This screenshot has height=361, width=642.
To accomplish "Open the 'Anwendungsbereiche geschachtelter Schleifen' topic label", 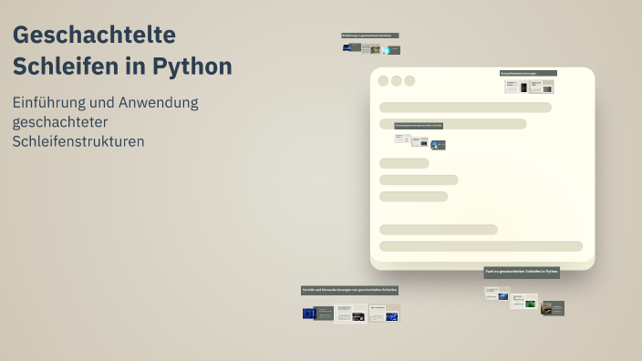I will [x=419, y=126].
